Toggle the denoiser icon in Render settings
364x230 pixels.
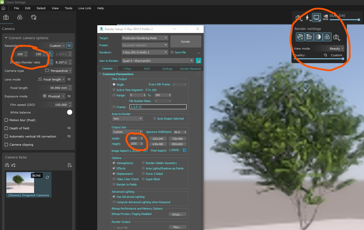point(309,37)
